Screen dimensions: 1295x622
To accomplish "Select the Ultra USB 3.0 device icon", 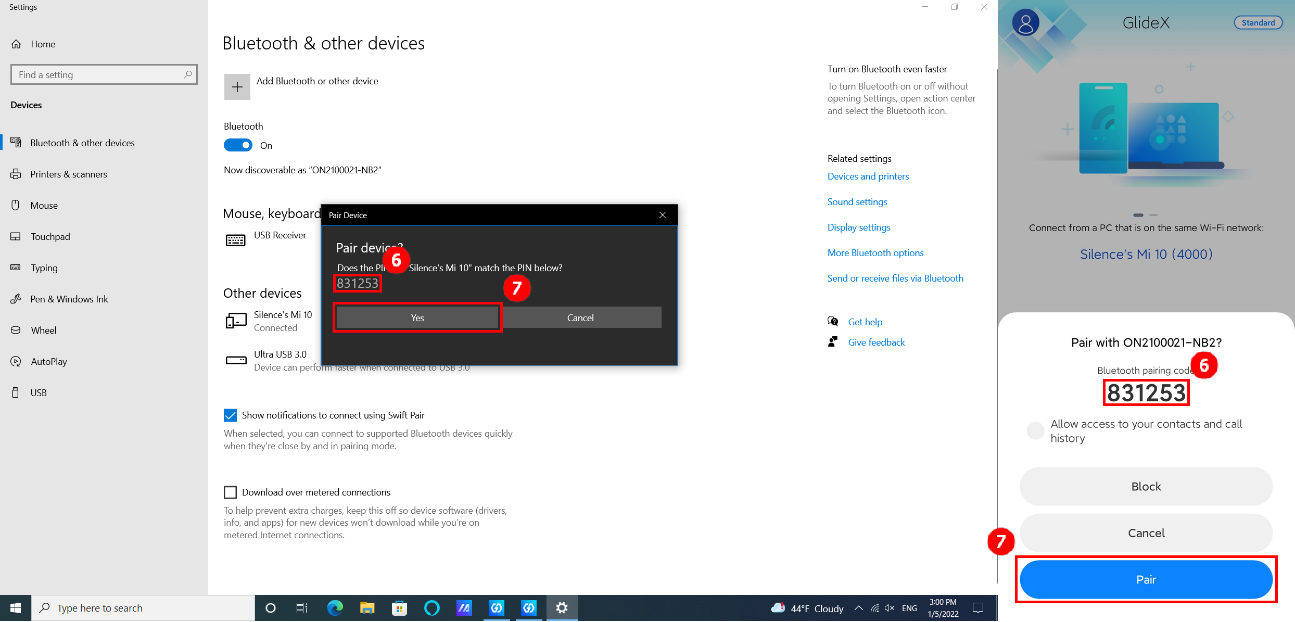I will point(236,360).
